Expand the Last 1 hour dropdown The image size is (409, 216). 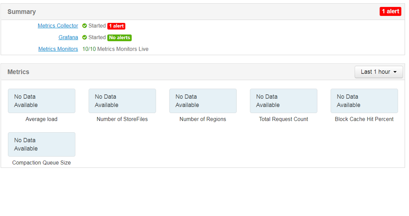(x=378, y=72)
